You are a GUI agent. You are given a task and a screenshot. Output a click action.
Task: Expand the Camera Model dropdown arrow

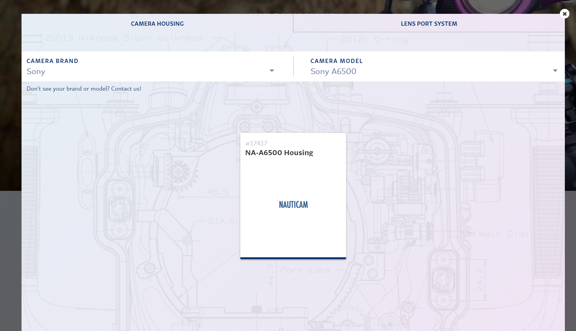pos(555,71)
